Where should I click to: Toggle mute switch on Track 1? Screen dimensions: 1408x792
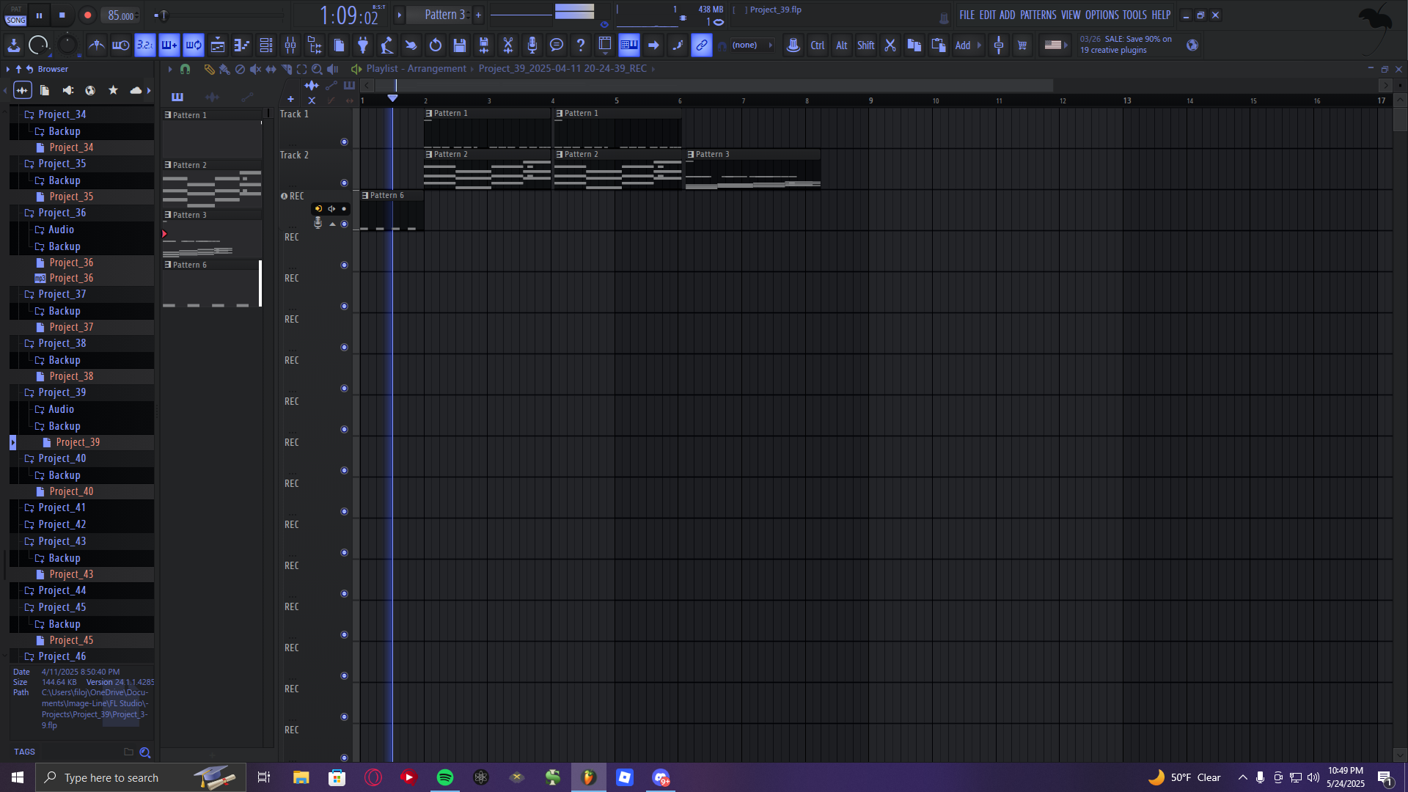344,142
